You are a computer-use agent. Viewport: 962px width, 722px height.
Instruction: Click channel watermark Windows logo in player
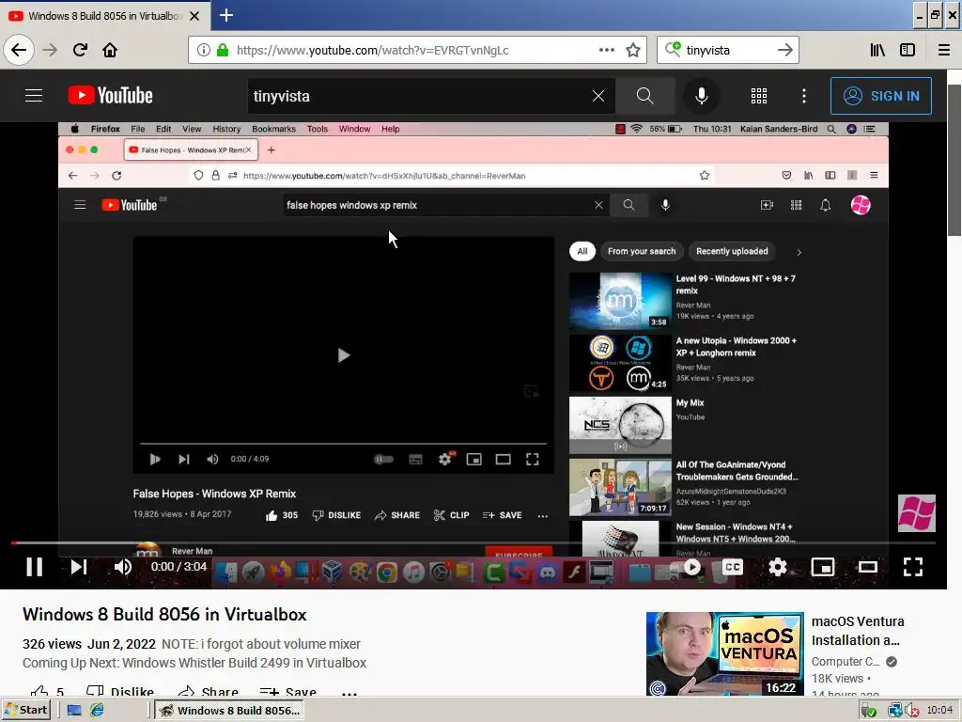point(917,513)
